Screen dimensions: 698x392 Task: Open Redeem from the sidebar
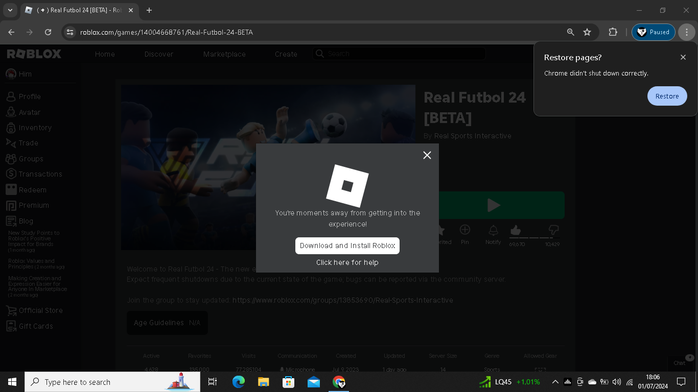pos(26,190)
